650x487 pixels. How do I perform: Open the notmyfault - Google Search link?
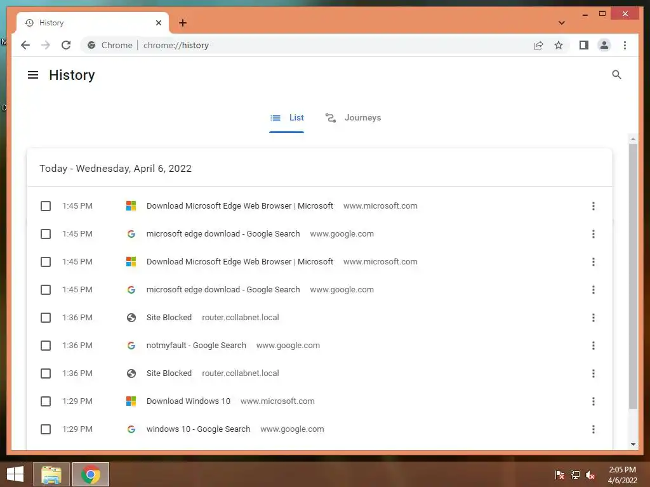click(196, 346)
